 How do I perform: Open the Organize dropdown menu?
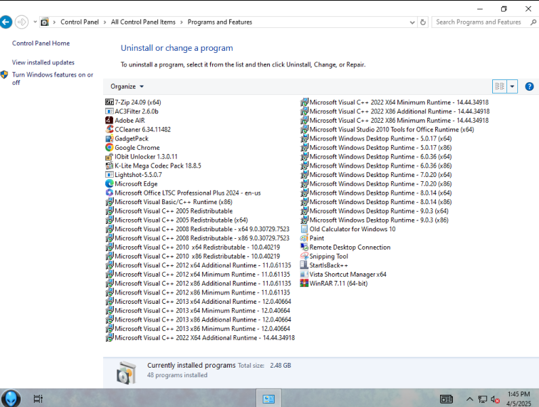(127, 86)
